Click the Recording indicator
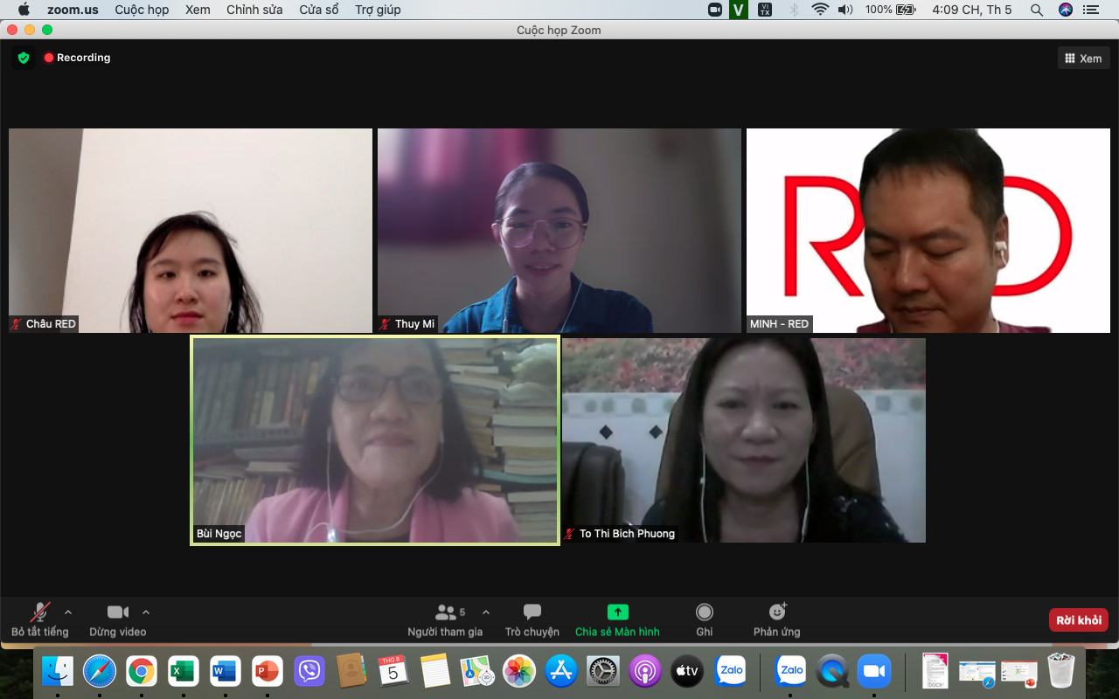The height and width of the screenshot is (699, 1119). 77,58
